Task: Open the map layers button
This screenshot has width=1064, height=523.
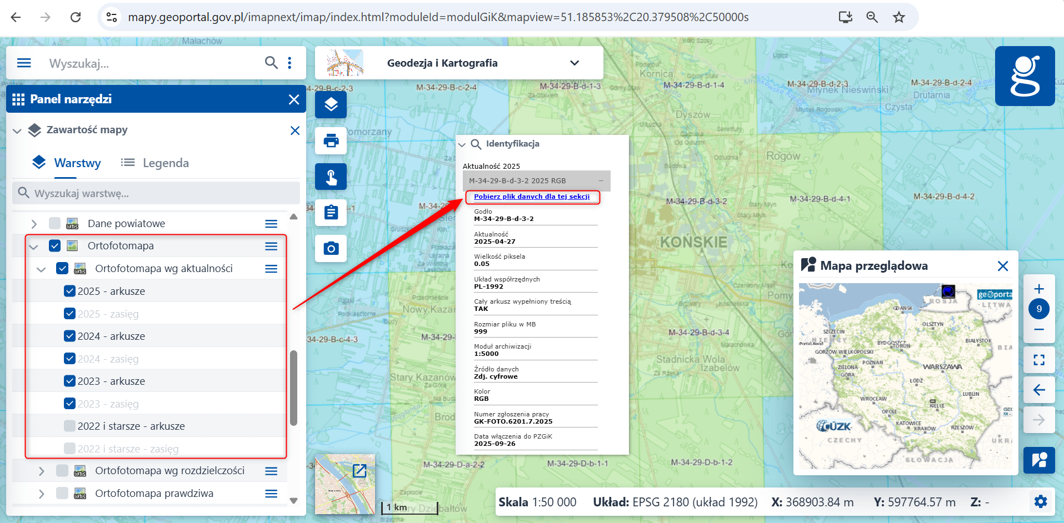Action: tap(331, 104)
